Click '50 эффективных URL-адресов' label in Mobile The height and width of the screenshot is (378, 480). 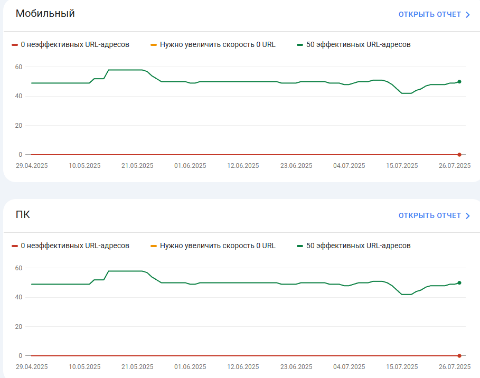[x=358, y=45]
